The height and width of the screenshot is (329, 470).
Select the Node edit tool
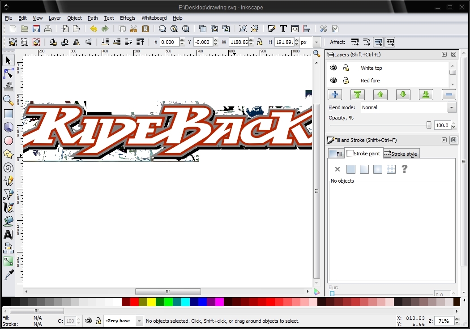point(9,73)
